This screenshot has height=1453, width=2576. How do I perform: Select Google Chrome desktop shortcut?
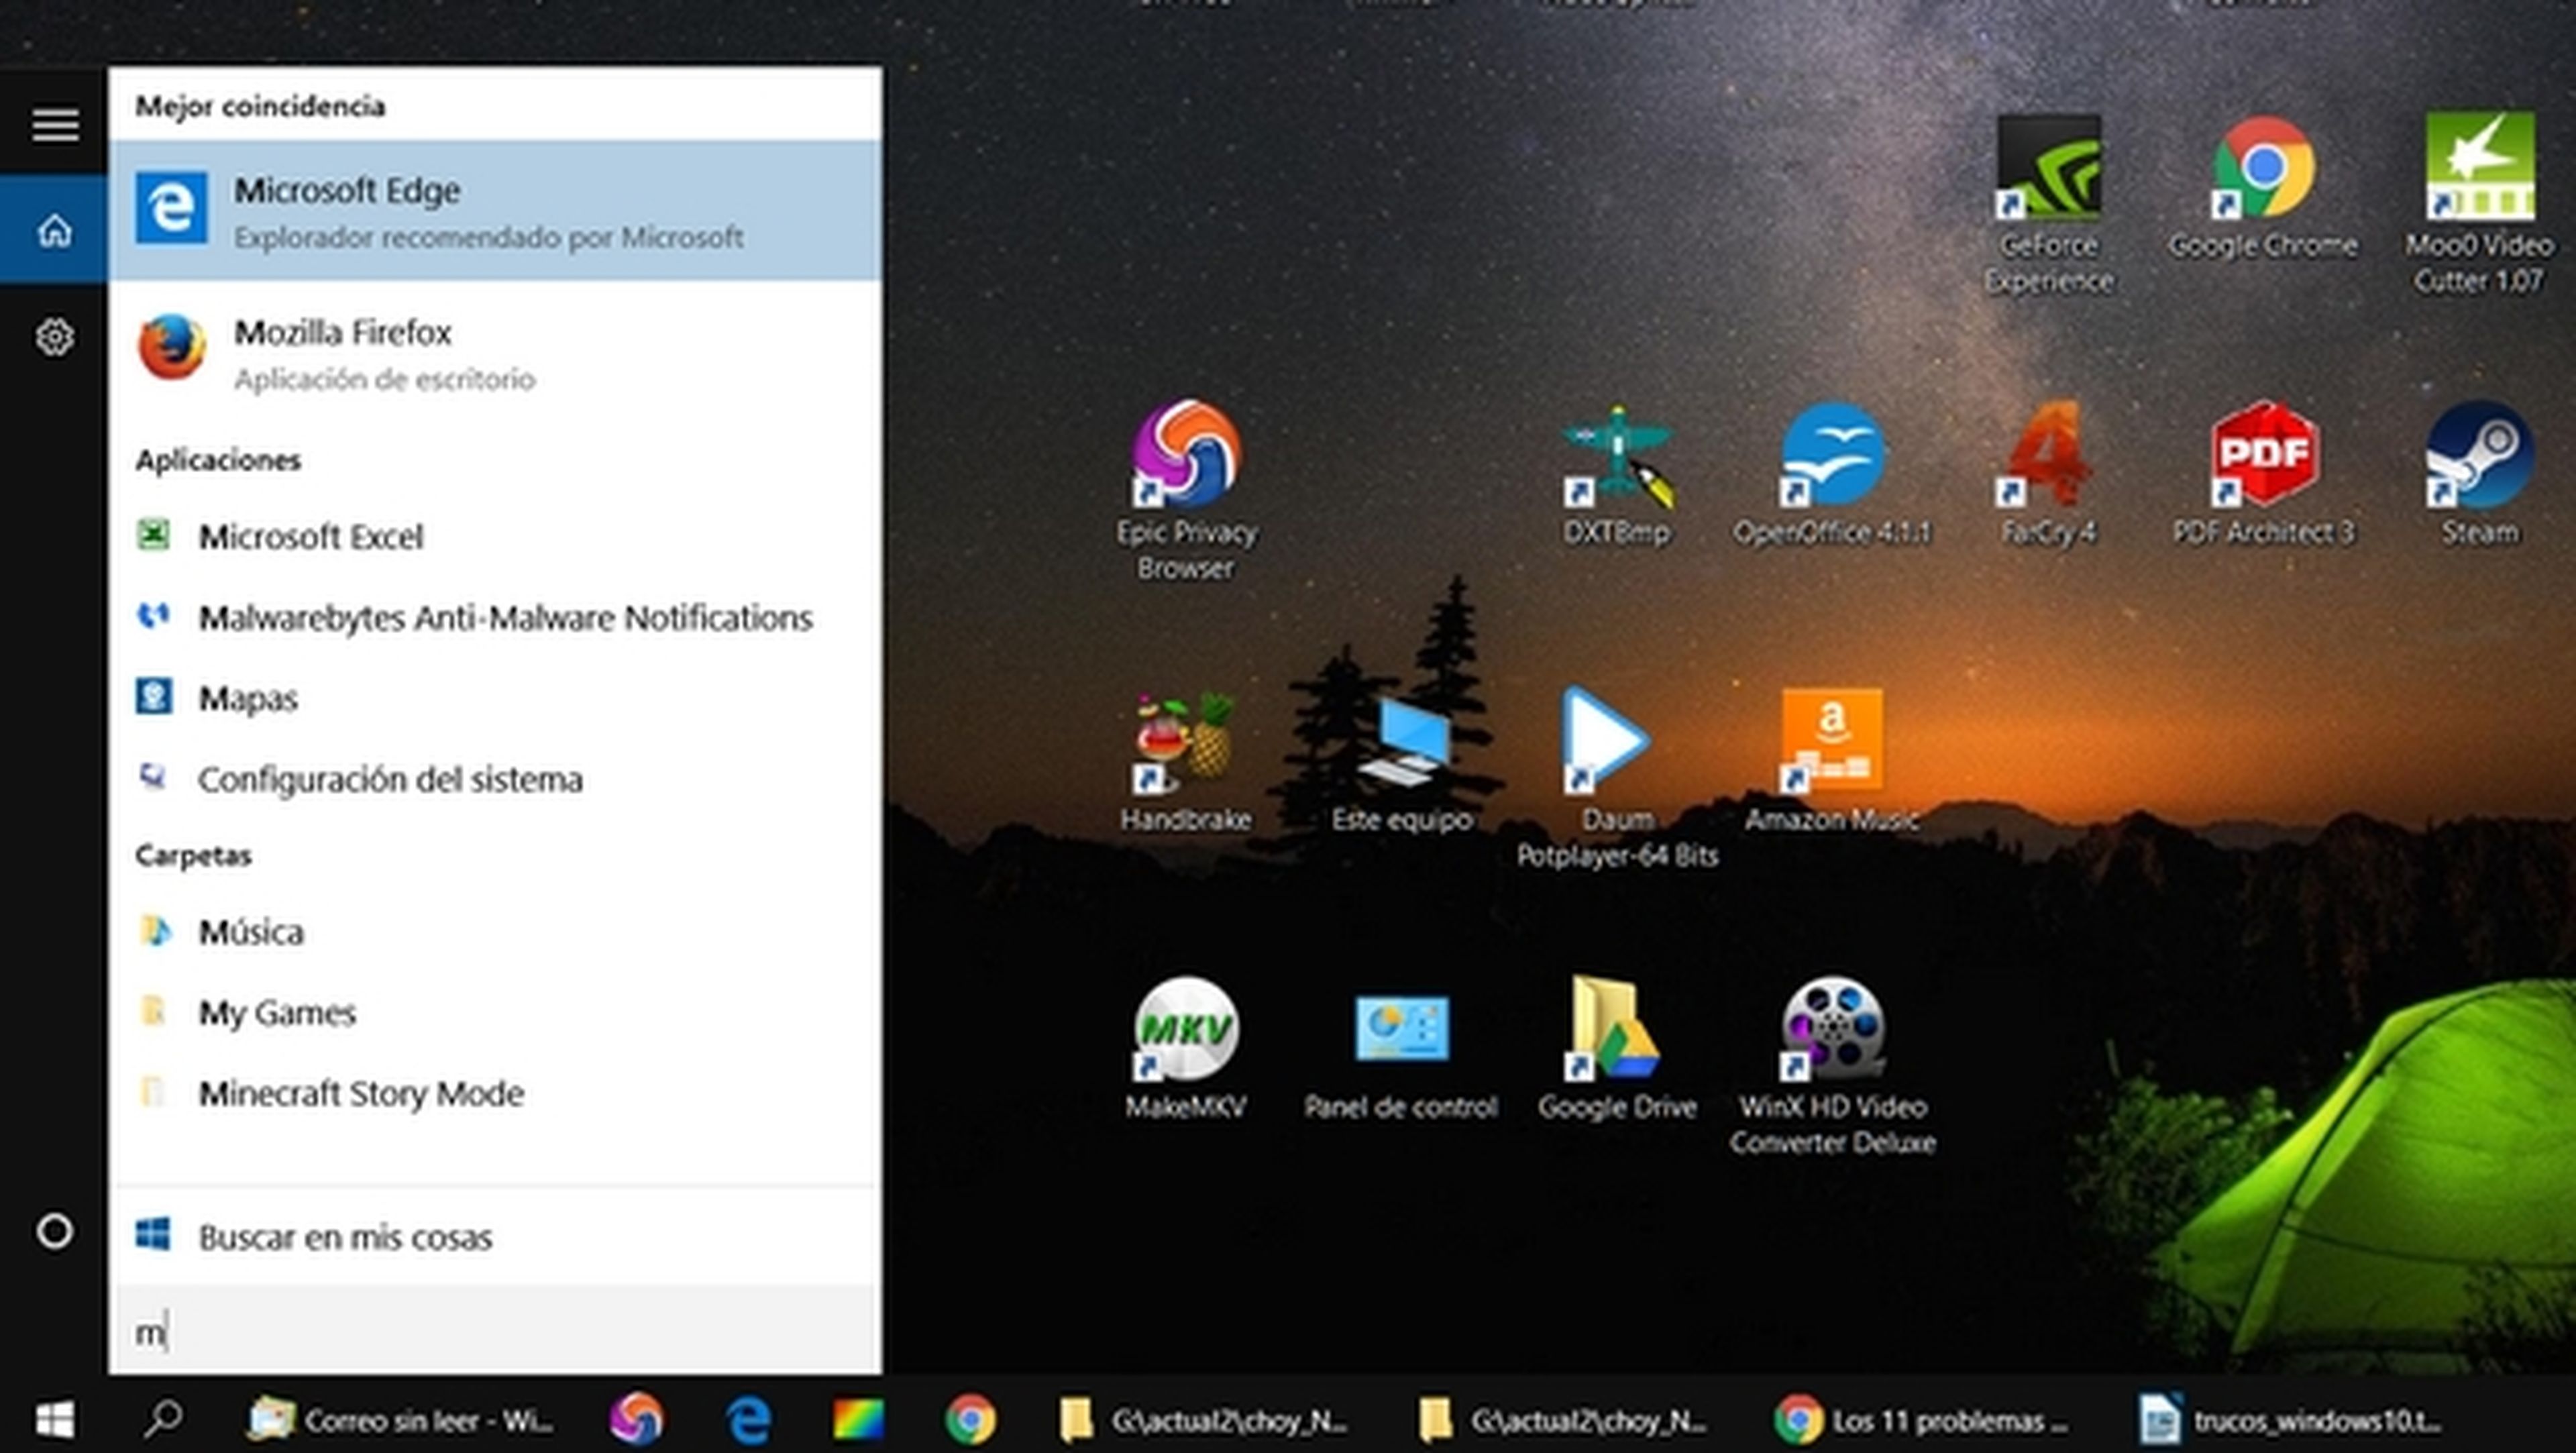[x=2263, y=188]
